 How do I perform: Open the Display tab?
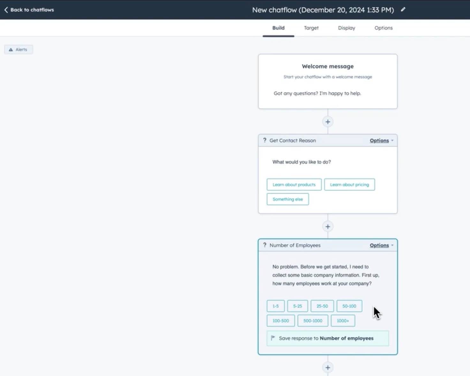coord(346,28)
